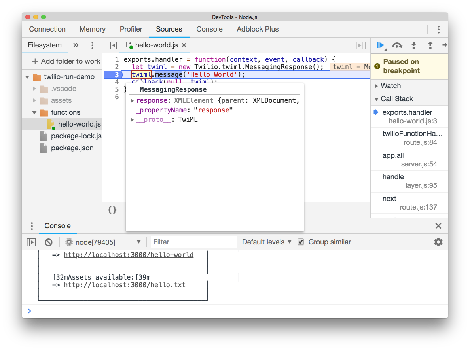Expand the __proto__ TwiML property

[x=132, y=120]
